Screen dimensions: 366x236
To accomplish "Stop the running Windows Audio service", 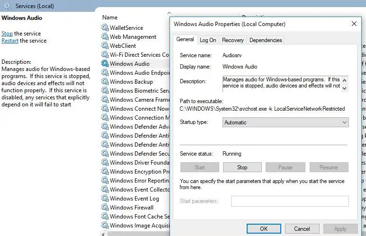I will [x=242, y=167].
